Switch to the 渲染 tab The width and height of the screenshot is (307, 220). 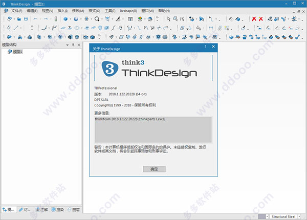click(57, 210)
